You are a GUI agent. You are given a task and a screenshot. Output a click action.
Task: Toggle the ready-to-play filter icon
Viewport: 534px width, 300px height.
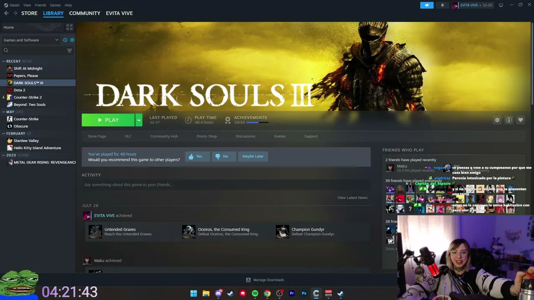[72, 40]
